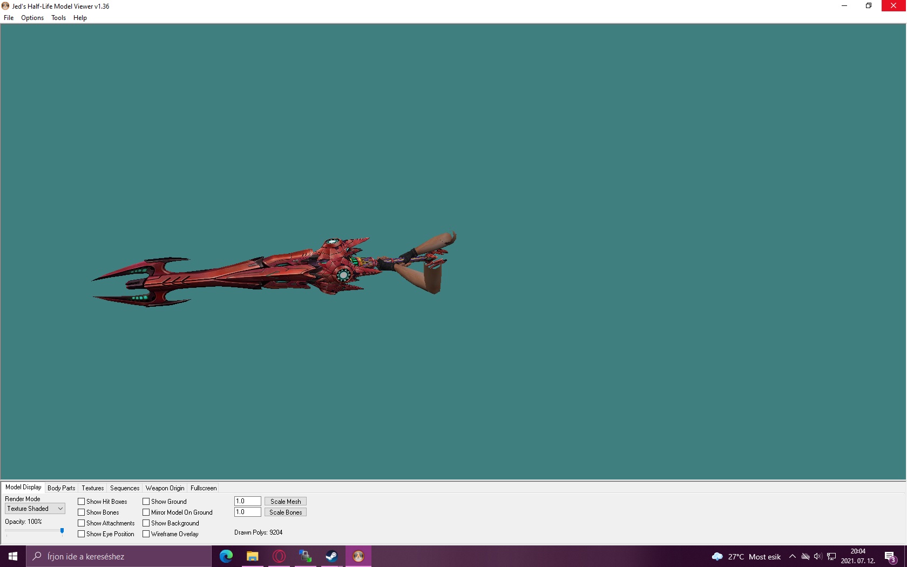Click the Opacity: 100% label
This screenshot has height=567, width=907.
click(23, 522)
